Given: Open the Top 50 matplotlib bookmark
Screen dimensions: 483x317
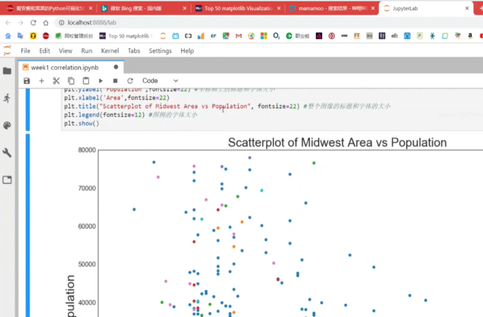Looking at the screenshot, I should (x=125, y=36).
